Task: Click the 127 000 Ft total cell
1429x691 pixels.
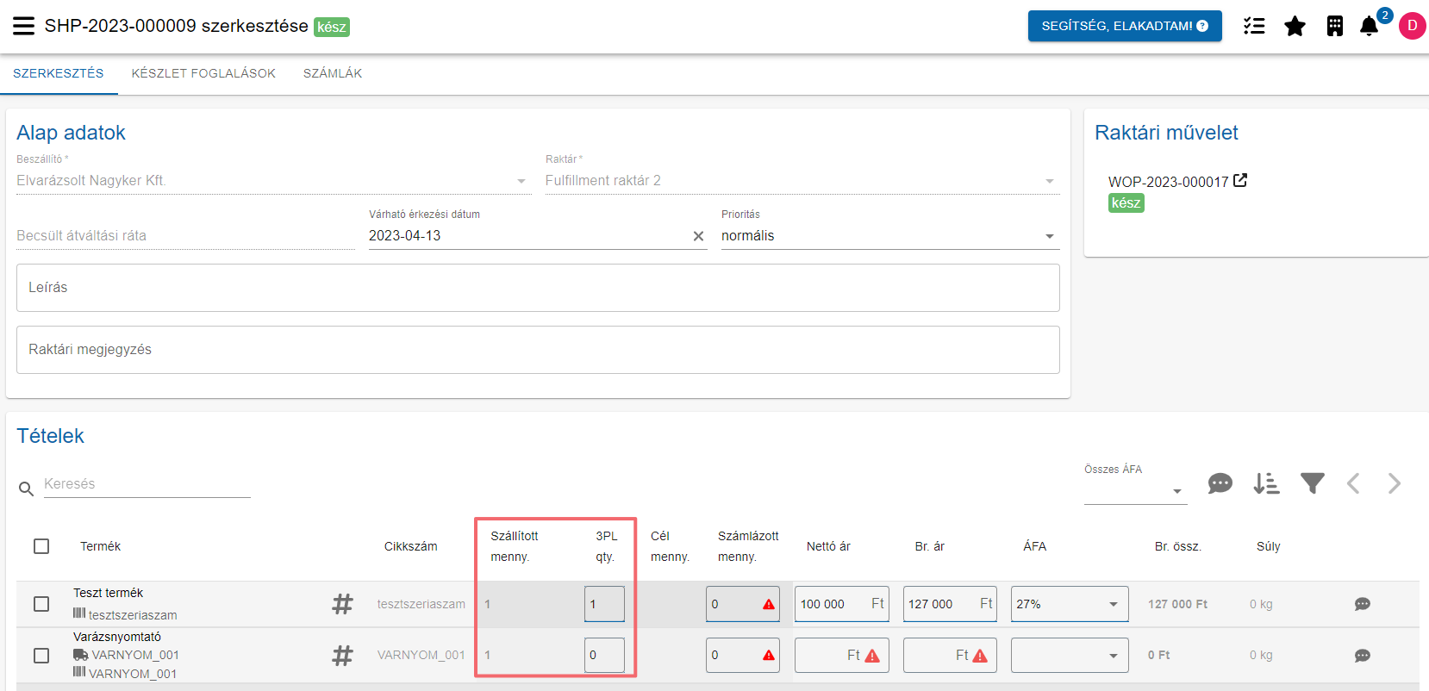Action: (x=1177, y=604)
